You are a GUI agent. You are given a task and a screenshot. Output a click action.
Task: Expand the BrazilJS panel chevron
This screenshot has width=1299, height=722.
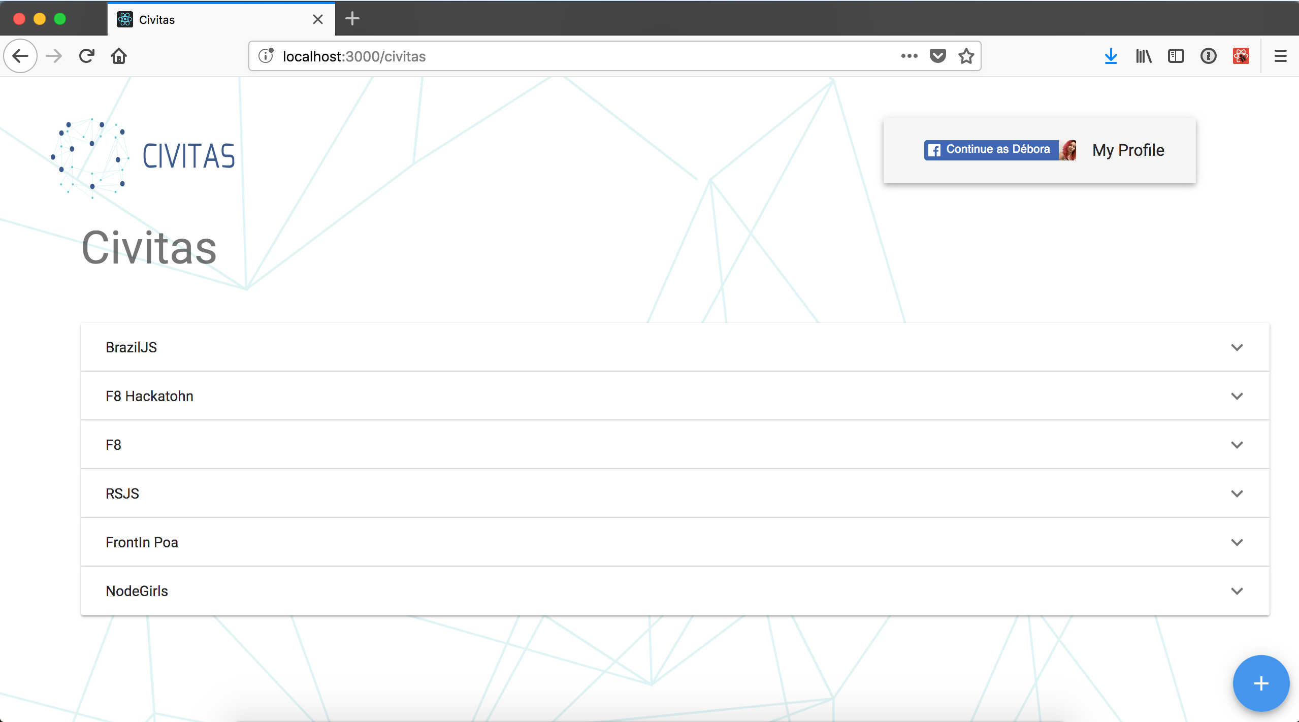click(x=1237, y=347)
